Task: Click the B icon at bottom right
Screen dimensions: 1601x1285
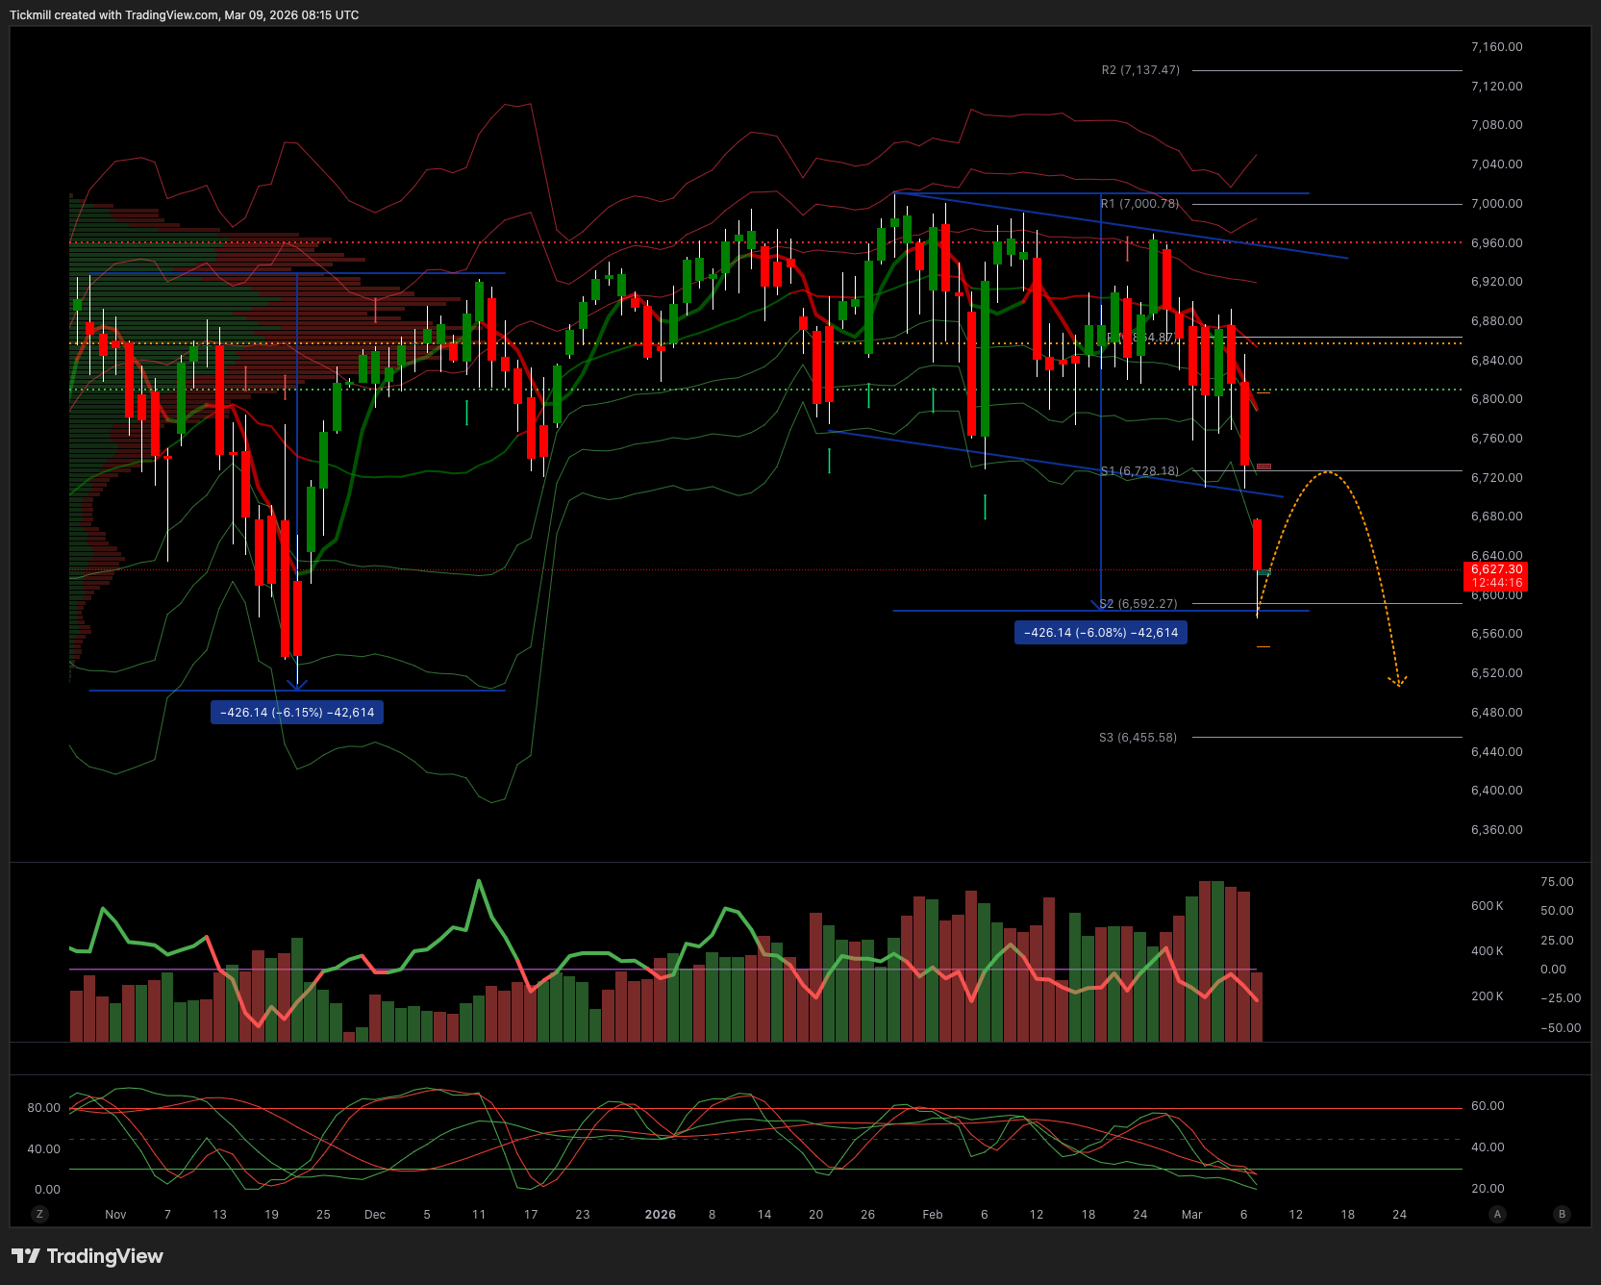Action: 1562,1214
